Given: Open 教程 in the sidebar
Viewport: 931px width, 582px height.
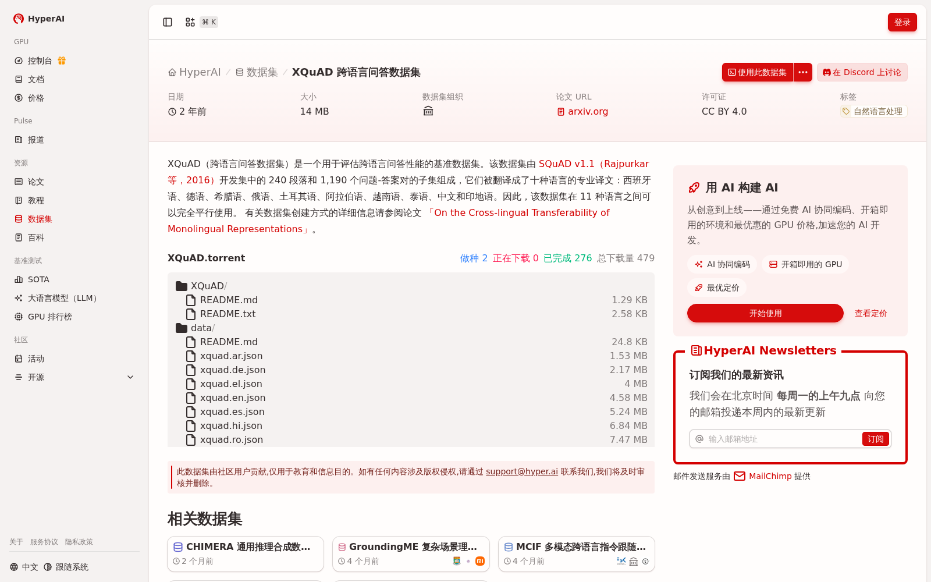Looking at the screenshot, I should click(x=36, y=200).
